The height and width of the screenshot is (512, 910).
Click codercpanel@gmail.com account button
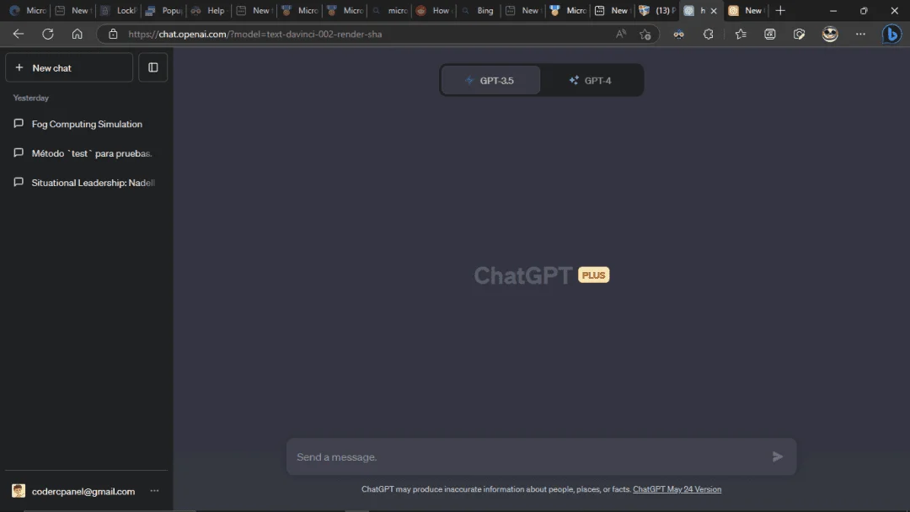pos(87,491)
